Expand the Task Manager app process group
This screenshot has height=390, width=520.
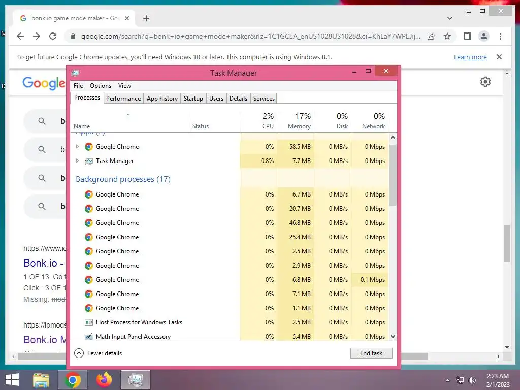pos(77,161)
